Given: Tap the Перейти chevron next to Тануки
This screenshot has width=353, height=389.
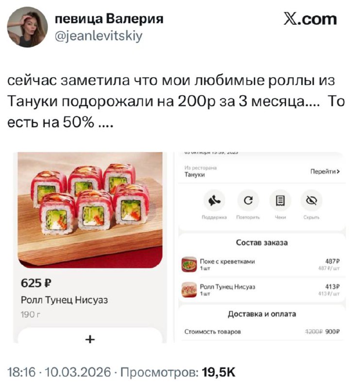Looking at the screenshot, I should point(325,172).
